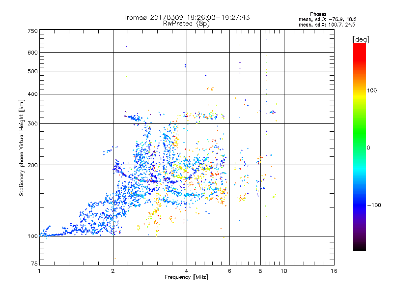Click the x-axis tick label '6'
The width and height of the screenshot is (393, 295).
[229, 271]
